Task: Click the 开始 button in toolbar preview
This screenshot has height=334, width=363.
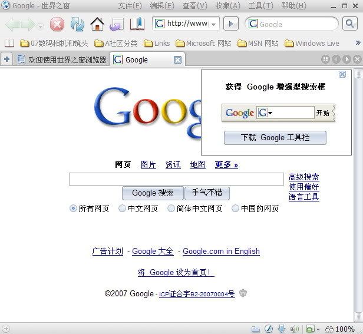Action: [x=323, y=113]
